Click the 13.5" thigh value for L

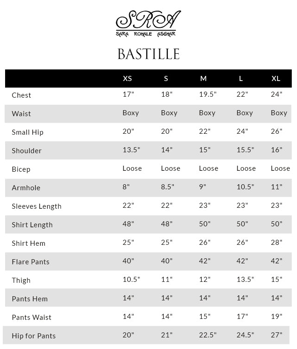point(245,280)
